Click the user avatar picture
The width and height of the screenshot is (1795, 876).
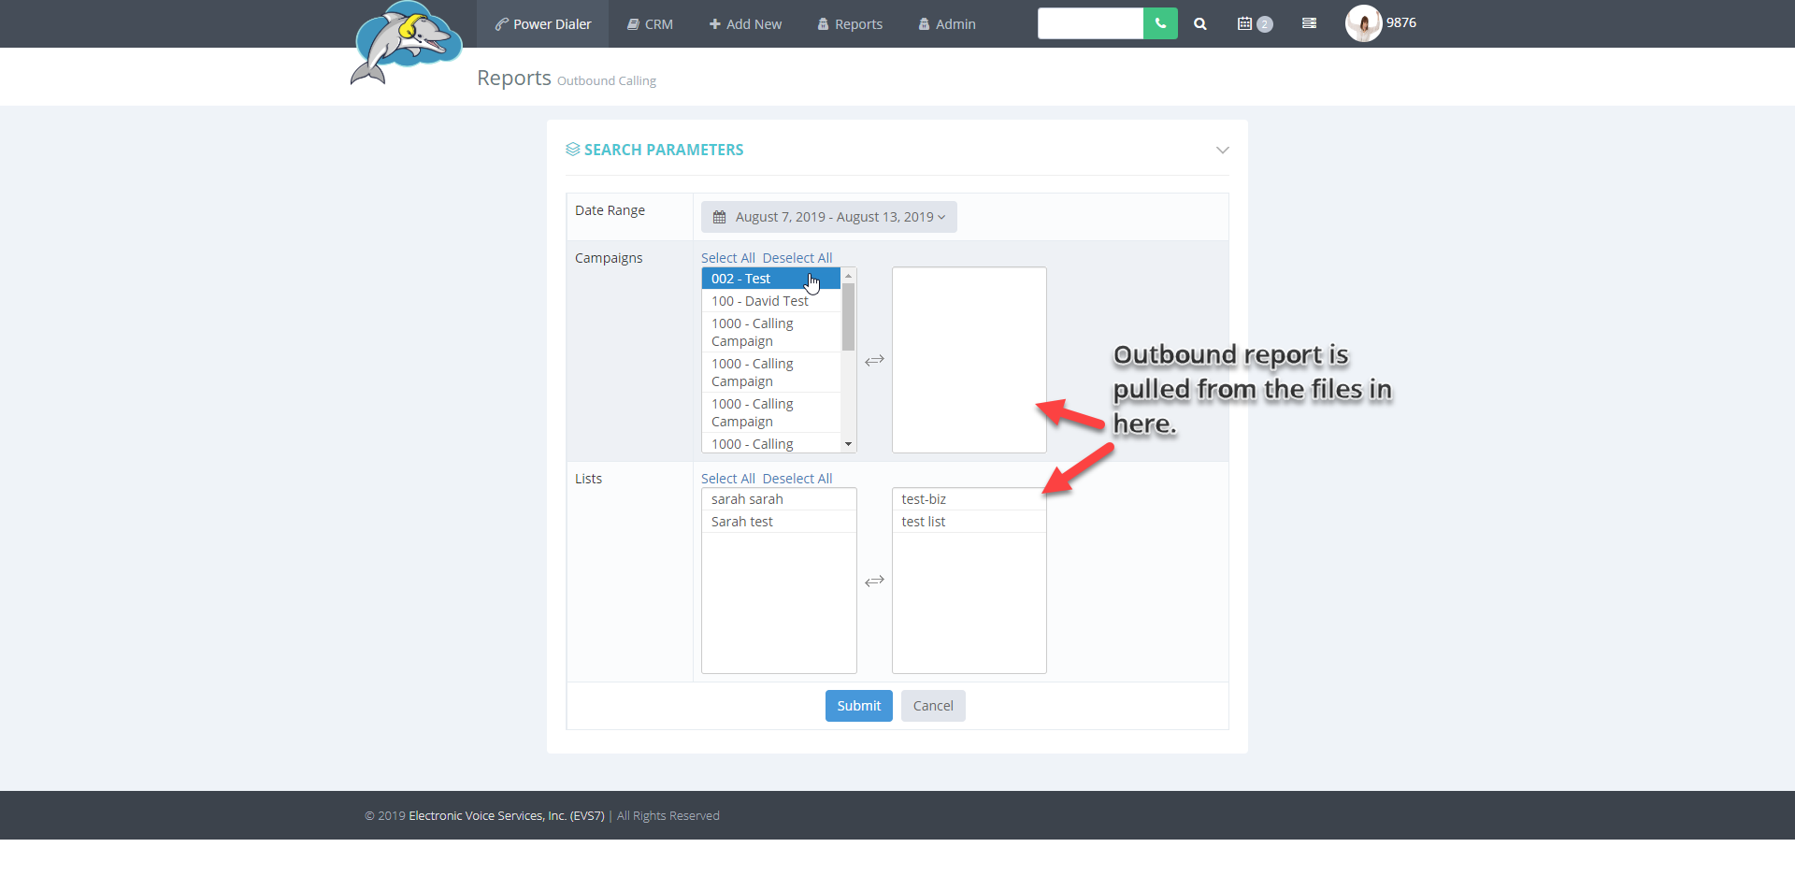pos(1363,23)
